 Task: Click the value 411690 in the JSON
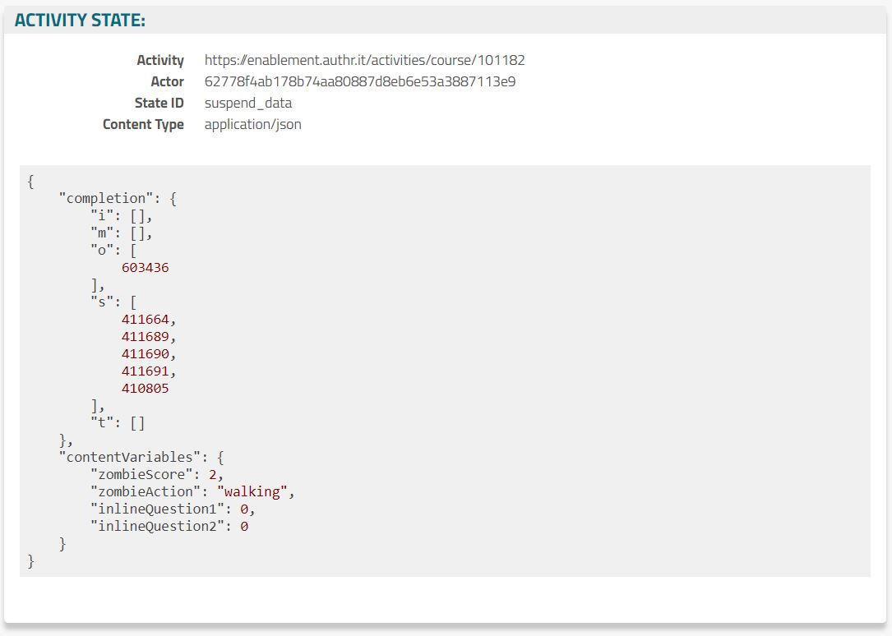[145, 353]
